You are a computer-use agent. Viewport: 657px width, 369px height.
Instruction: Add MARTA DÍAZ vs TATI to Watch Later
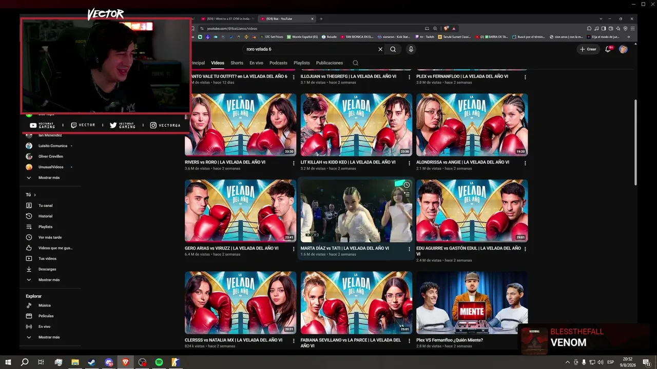(x=407, y=185)
